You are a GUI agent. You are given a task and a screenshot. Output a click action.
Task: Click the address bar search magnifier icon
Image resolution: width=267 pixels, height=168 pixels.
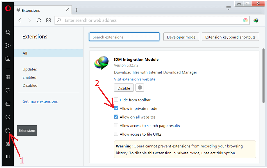point(59,20)
